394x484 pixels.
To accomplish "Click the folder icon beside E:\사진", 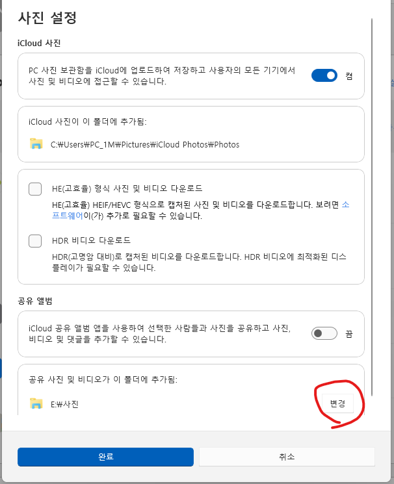I will 36,403.
